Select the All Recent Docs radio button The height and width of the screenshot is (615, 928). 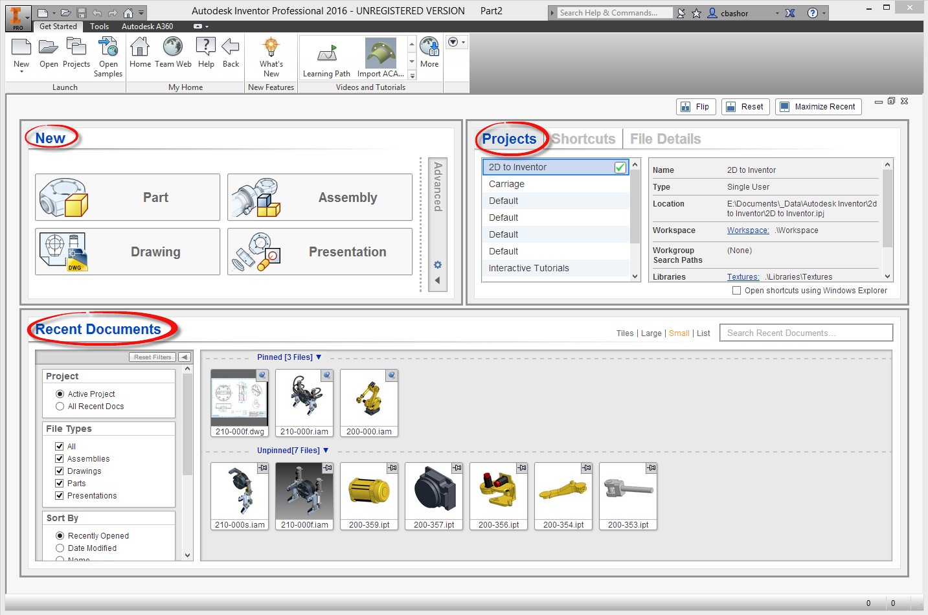60,407
